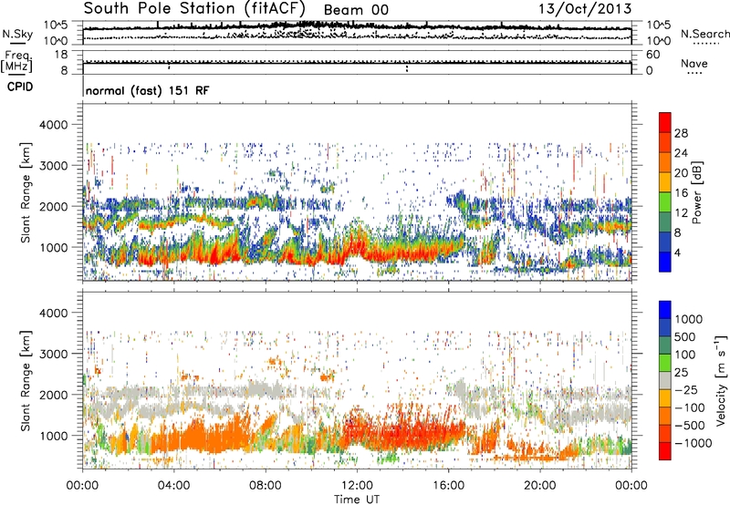The height and width of the screenshot is (505, 730).
Task: Click the left '10^5' noise axis tick
Action: 56,26
